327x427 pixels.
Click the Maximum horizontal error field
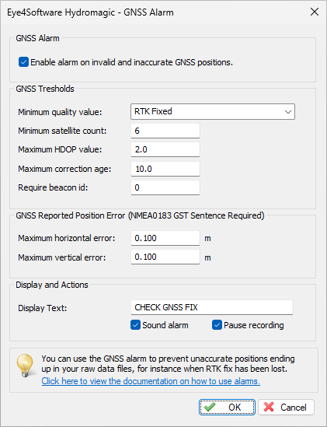[x=165, y=238]
